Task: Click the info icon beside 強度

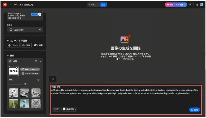Action: tap(39, 80)
